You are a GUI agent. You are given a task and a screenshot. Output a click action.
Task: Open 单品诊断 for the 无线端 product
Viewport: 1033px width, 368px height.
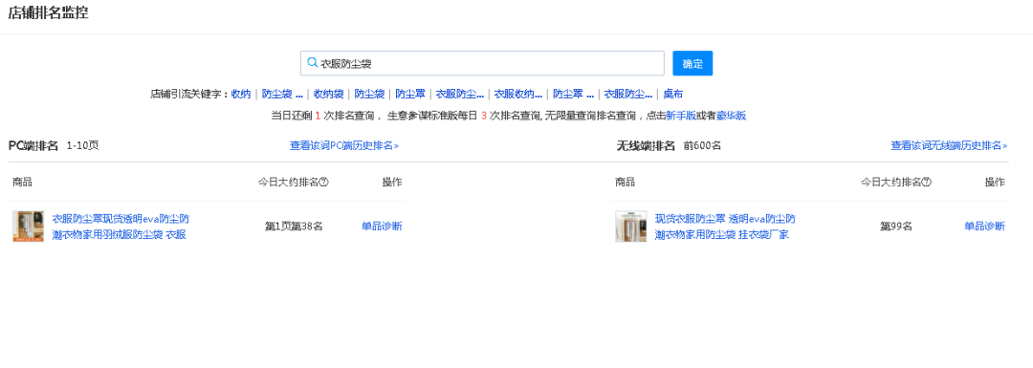[985, 227]
